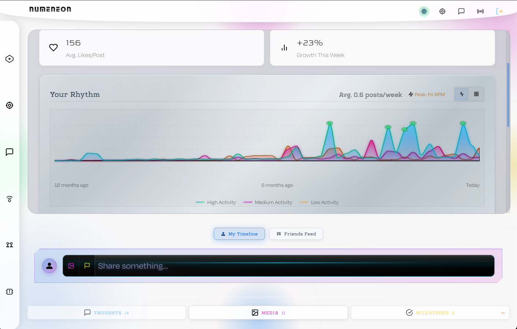Screen dimensions: 517x329
Task: Add a milestone with the yellow flag icon
Action: [x=87, y=266]
